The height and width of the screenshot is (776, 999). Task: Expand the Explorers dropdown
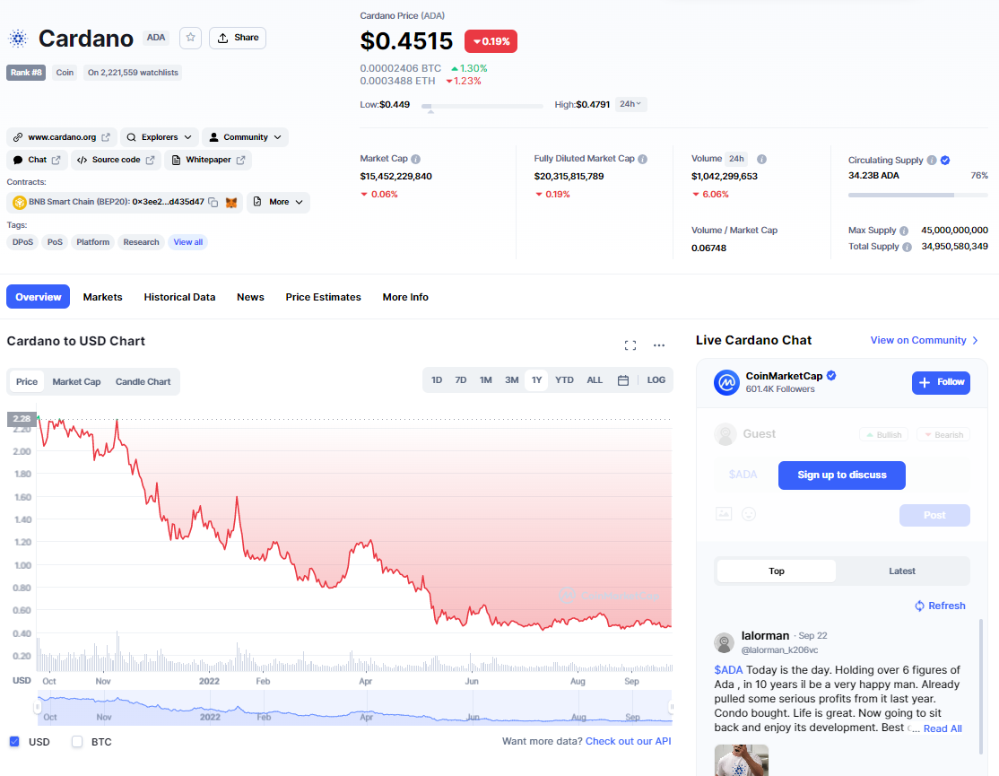click(160, 137)
